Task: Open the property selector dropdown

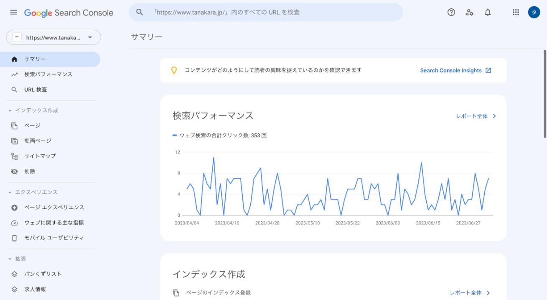Action: click(53, 37)
